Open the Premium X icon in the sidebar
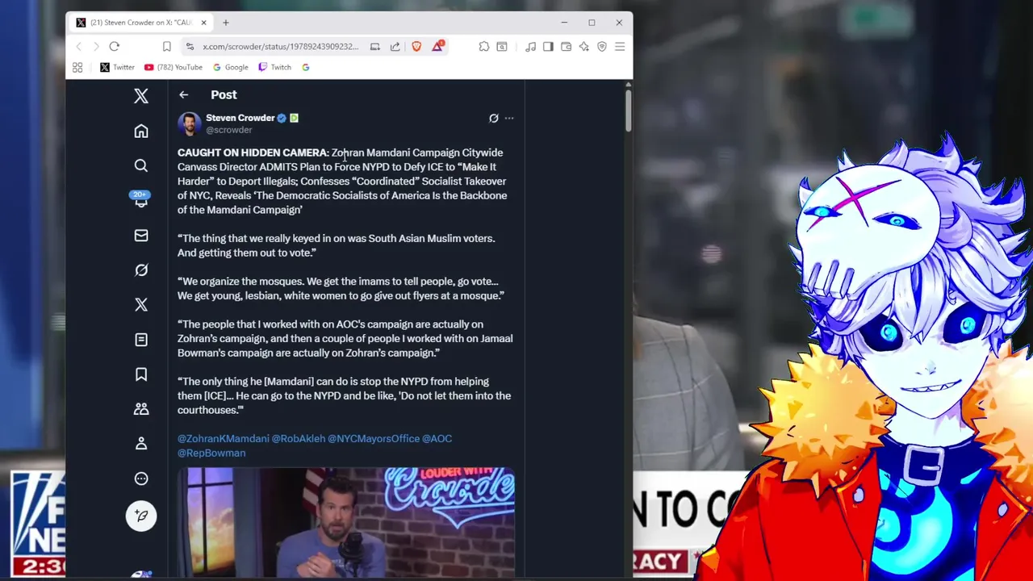This screenshot has height=581, width=1033. (x=141, y=304)
